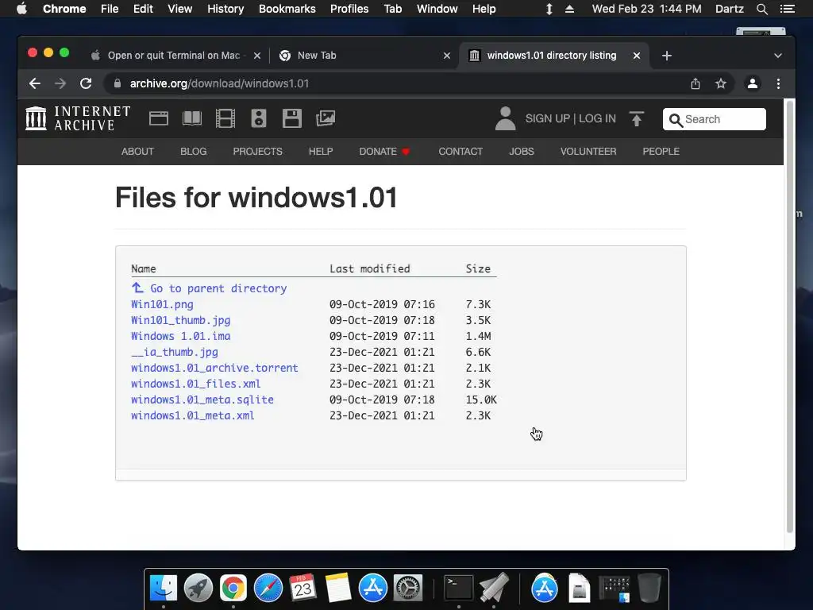Open the PROJECTS nav link

pos(258,152)
